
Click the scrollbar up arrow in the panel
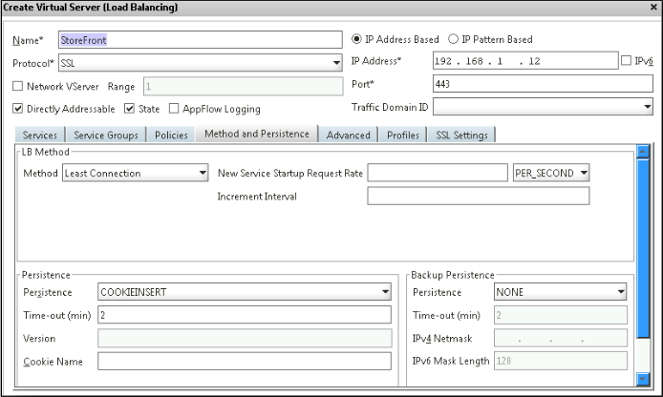coord(644,151)
